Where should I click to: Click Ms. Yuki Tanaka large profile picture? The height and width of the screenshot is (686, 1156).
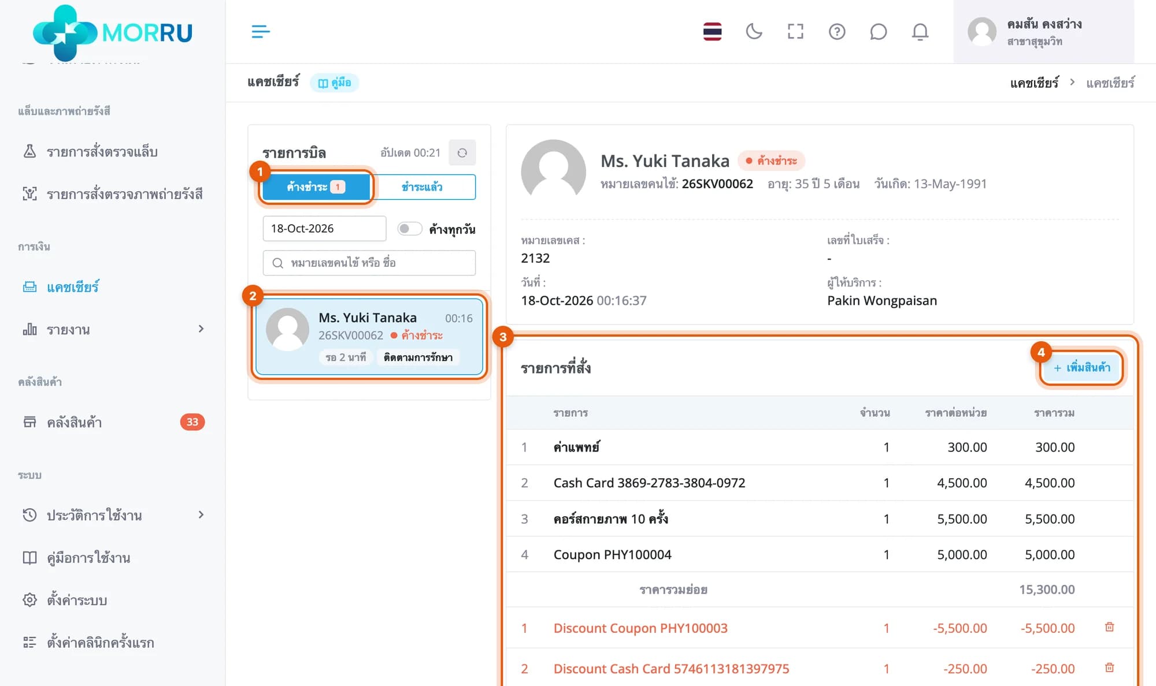553,171
